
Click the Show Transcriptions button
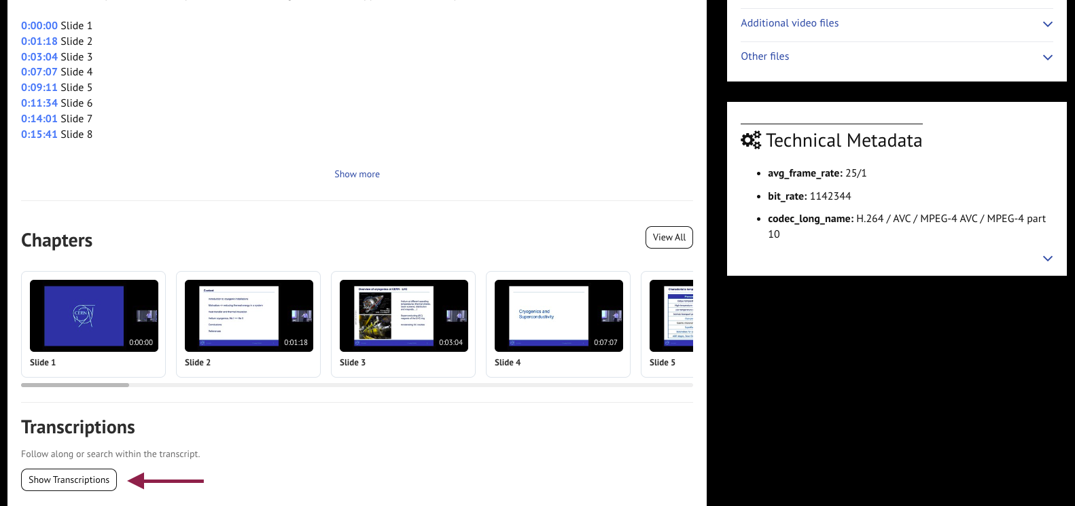click(69, 480)
